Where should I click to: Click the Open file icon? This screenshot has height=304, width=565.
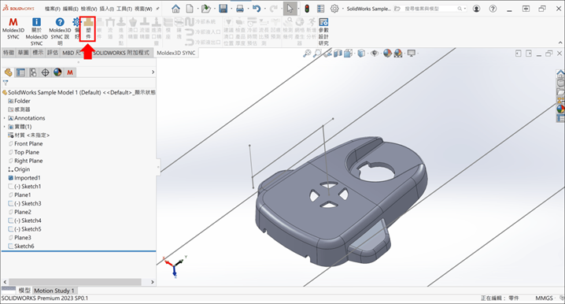[205, 9]
